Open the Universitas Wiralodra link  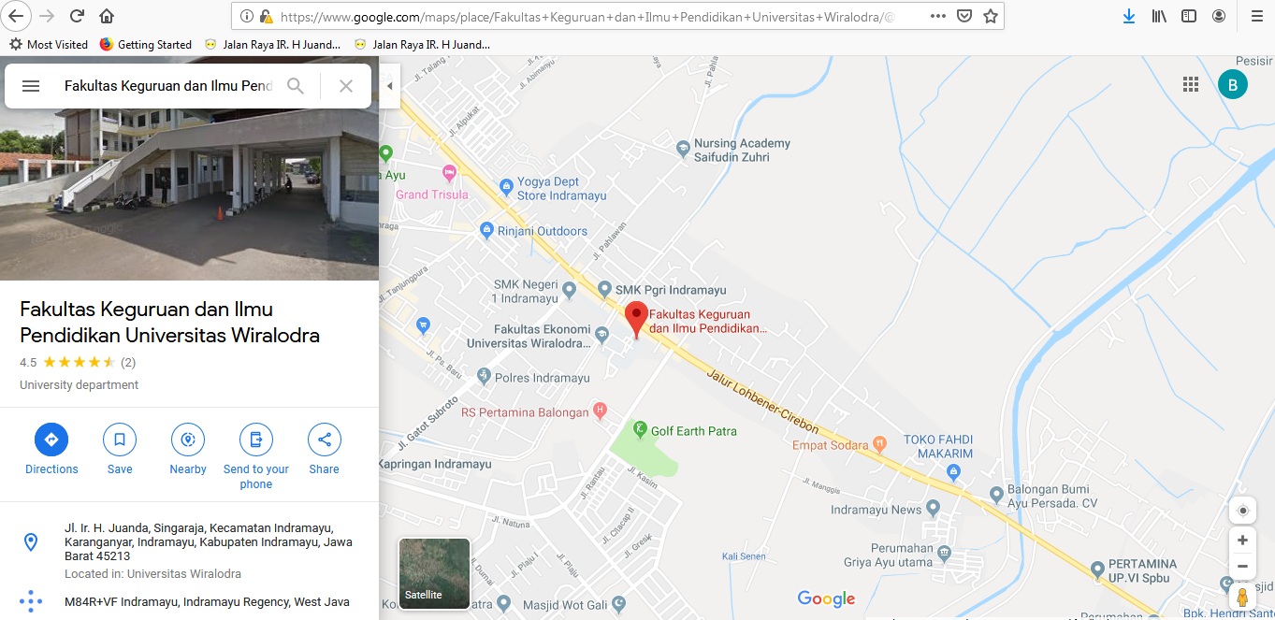(184, 574)
